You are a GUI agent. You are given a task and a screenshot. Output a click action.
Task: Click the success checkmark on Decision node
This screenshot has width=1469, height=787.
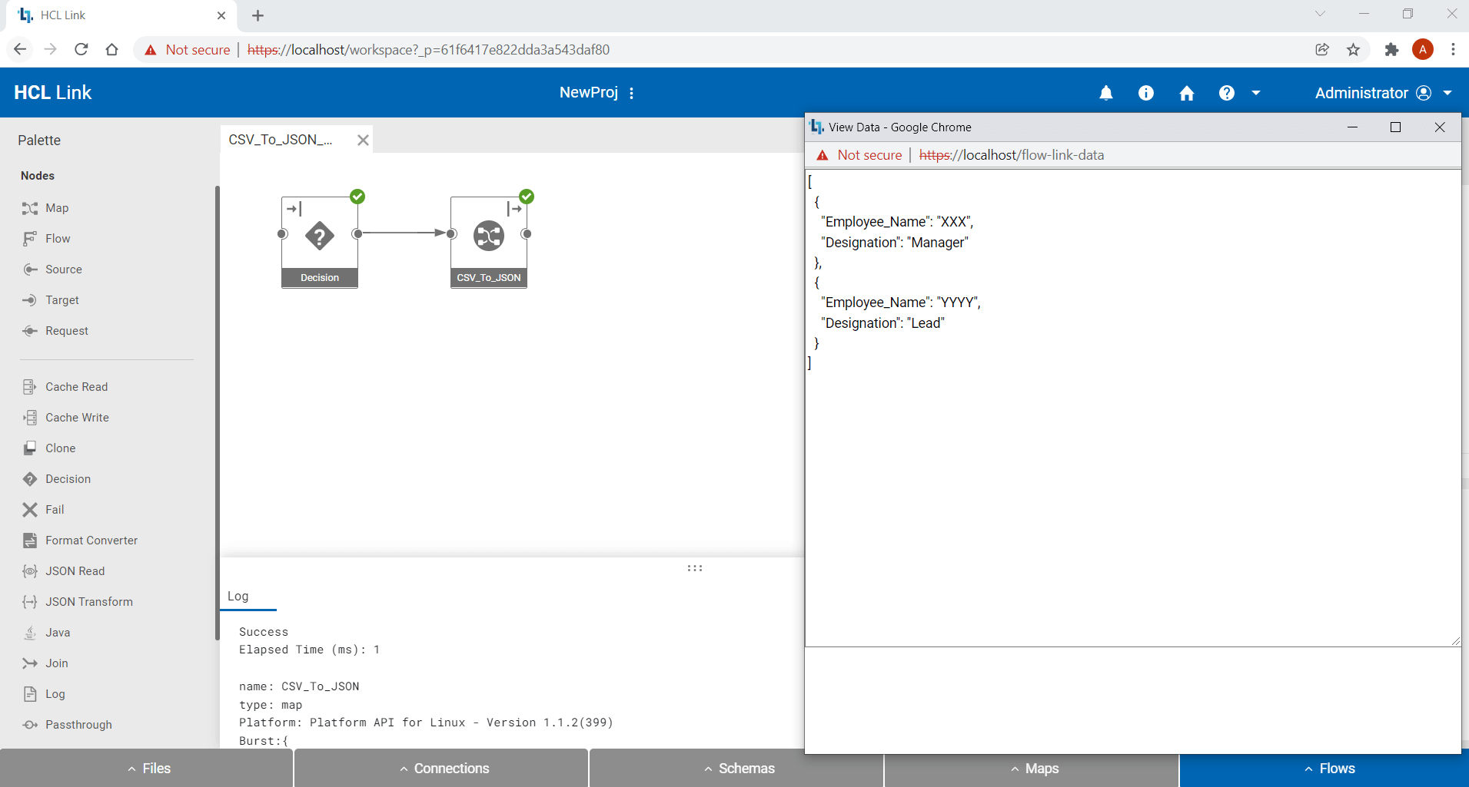[x=357, y=197]
